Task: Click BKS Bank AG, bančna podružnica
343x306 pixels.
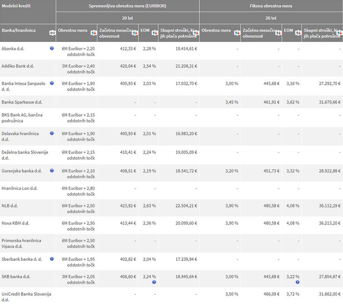Action: point(22,118)
